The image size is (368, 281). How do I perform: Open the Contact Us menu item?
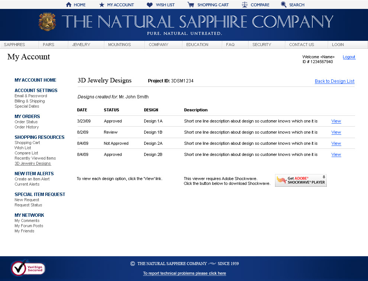301,45
